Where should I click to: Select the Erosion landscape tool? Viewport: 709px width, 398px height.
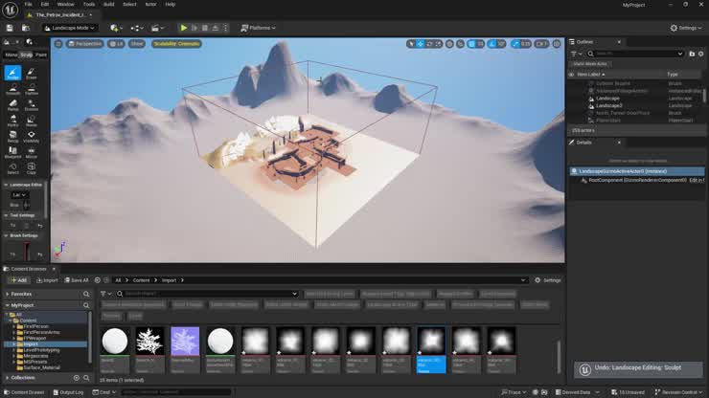tap(32, 105)
